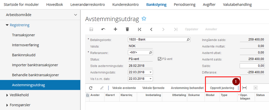The height and width of the screenshot is (110, 269).
Task: Add a new record with plus icon
Action: (x=116, y=29)
